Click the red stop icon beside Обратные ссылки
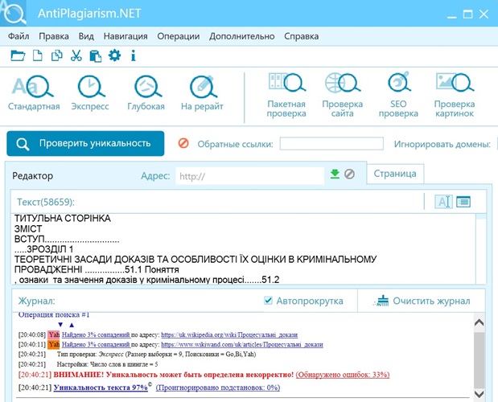The height and width of the screenshot is (402, 498). 183,143
